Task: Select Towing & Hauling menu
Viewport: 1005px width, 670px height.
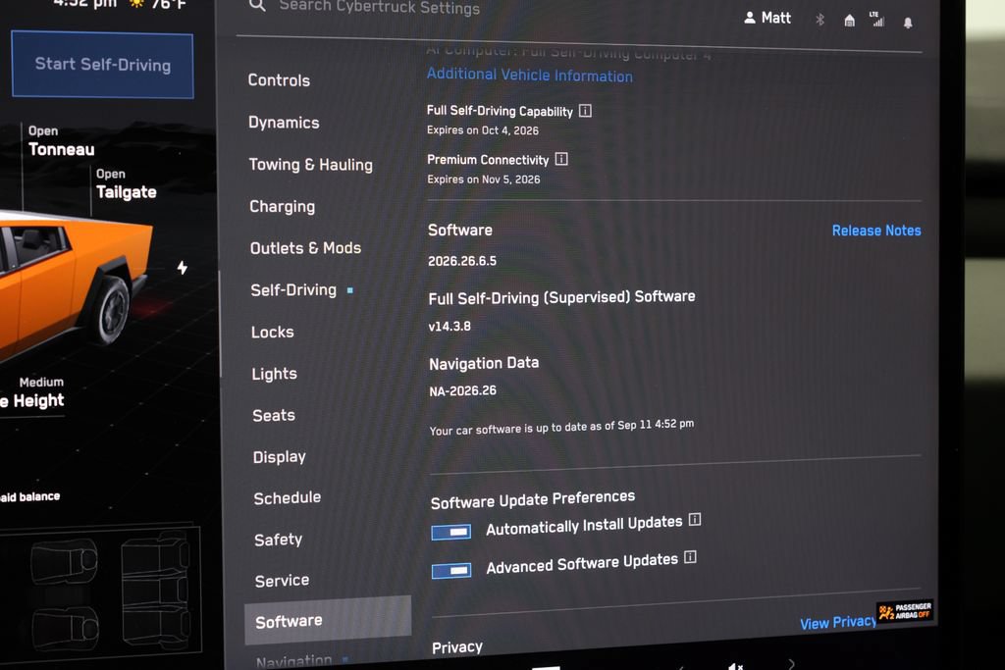Action: click(311, 165)
